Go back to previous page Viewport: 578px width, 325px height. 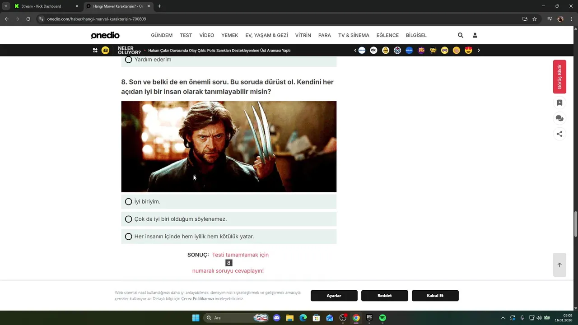click(6, 19)
